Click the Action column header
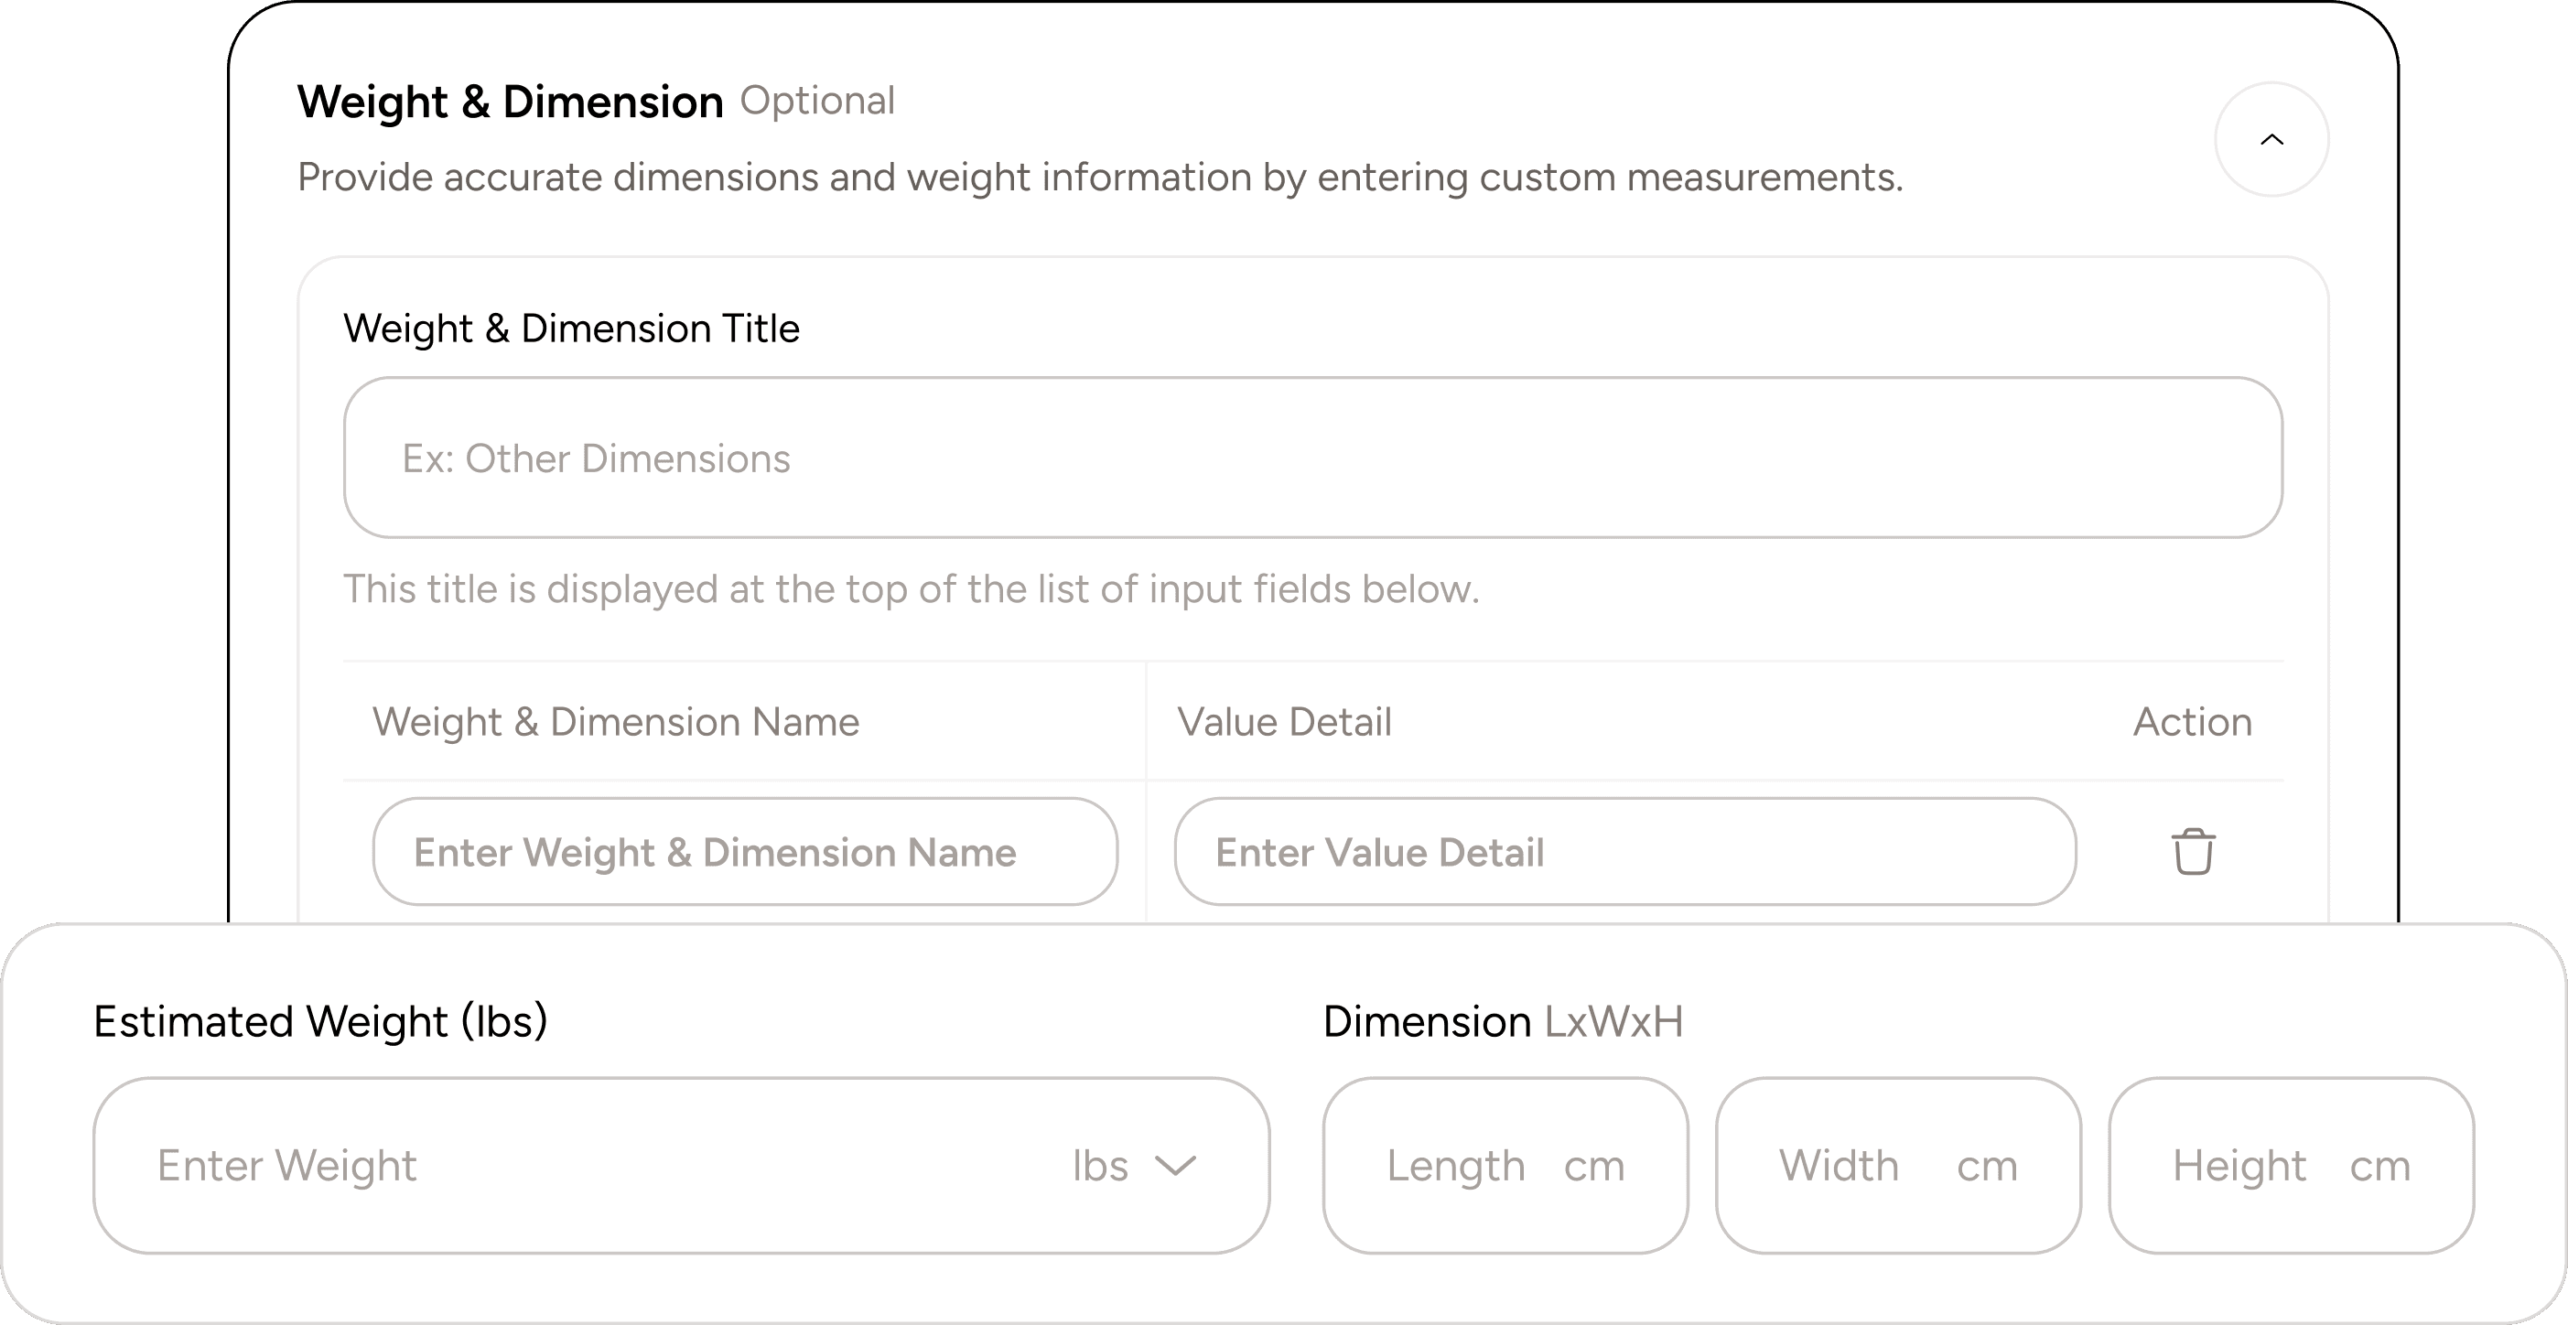The width and height of the screenshot is (2568, 1325). pos(2191,722)
